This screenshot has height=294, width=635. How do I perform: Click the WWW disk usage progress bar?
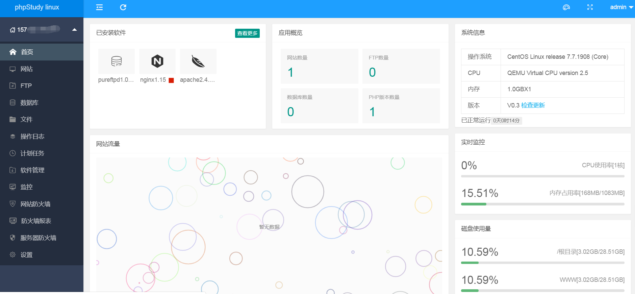543,291
